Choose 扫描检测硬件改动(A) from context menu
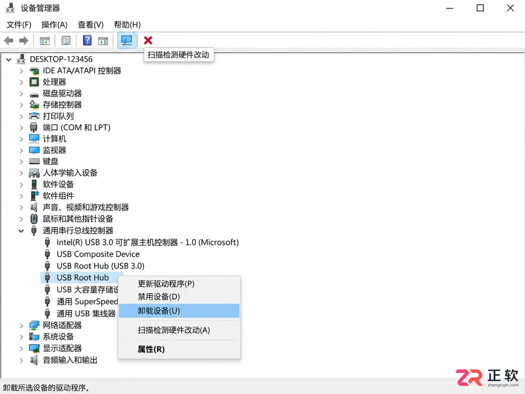This screenshot has height=394, width=525. click(179, 330)
